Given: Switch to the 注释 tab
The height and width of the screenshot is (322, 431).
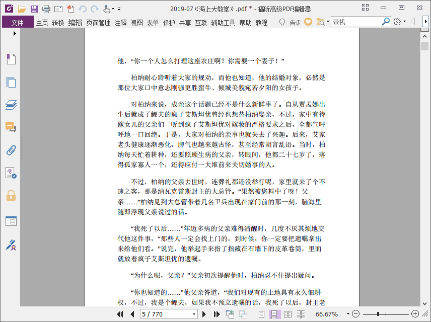Looking at the screenshot, I should tap(120, 23).
